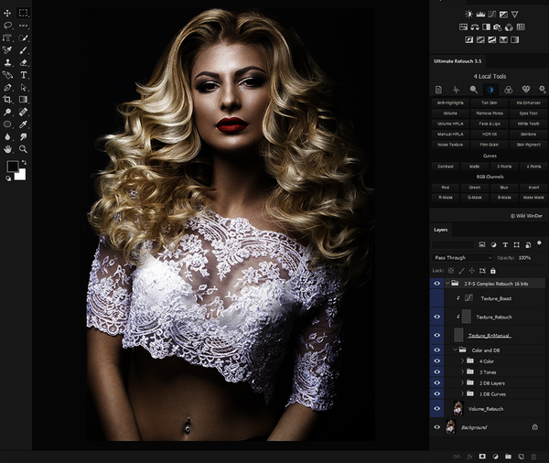Screen dimensions: 549x463
Task: Apply the White Teeth tool
Action: 528,124
